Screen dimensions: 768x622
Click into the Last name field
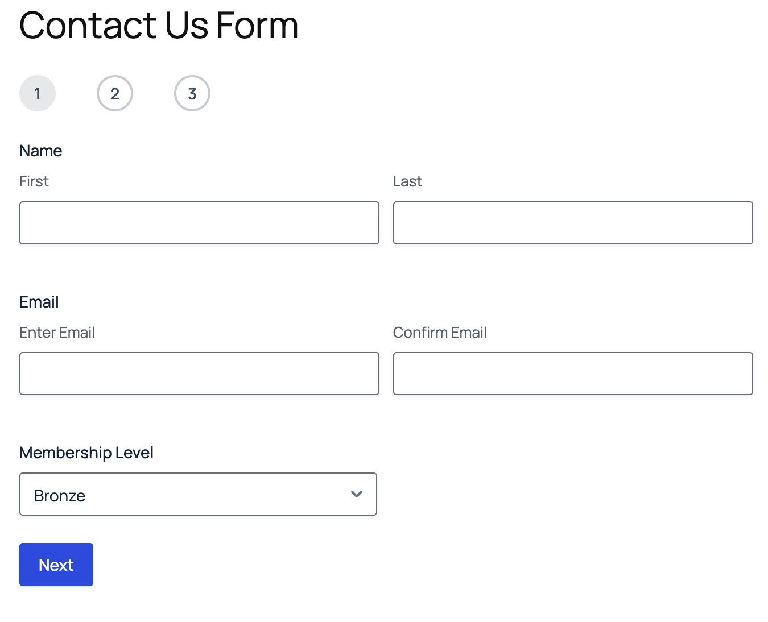[573, 223]
